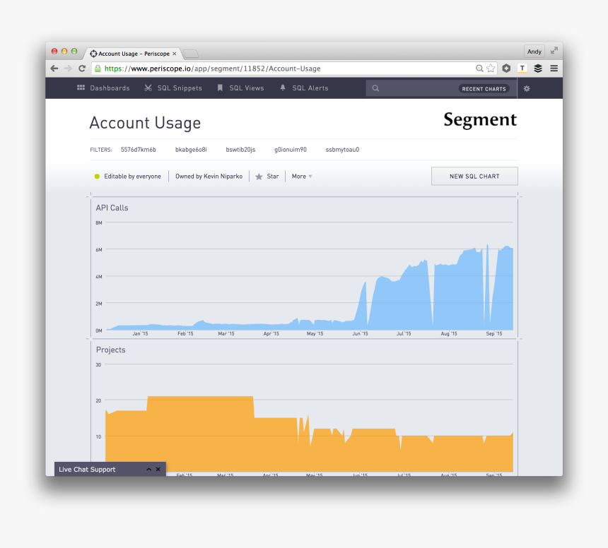This screenshot has height=548, width=608.
Task: Click Editable by everyone
Action: point(132,177)
